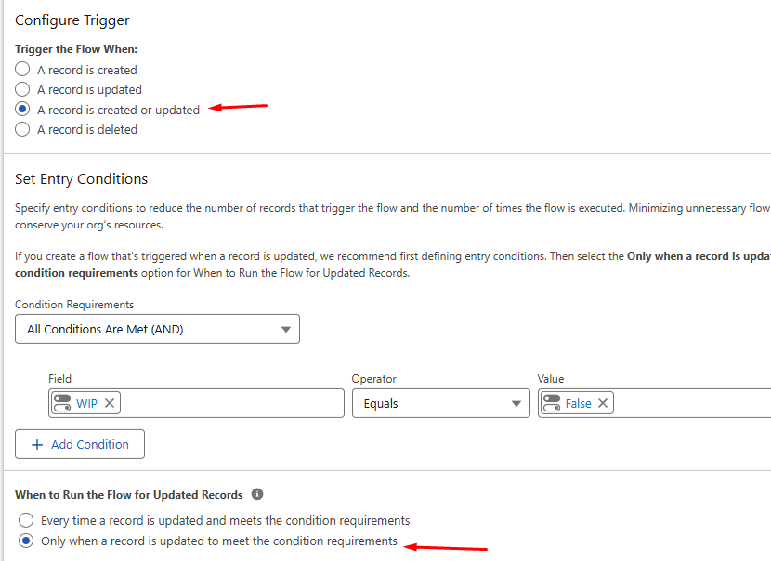Click the plus icon in Add Condition
The height and width of the screenshot is (561, 771).
pos(37,445)
